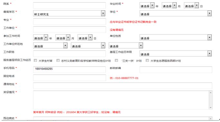Click the 院系 text field
220x122 pixels.
pos(69,5)
